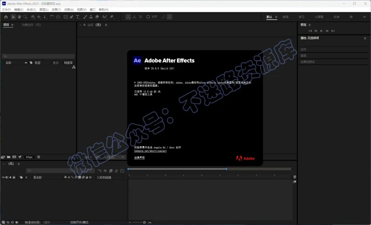Viewport: 371px width, 225px height.
Task: Open the 属性 panel menu
Action: [x=365, y=38]
